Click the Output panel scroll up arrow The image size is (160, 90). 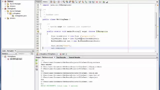(x=157, y=60)
